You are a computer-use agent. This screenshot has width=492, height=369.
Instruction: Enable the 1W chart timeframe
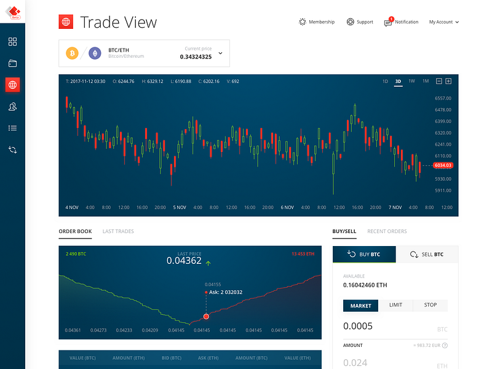[x=411, y=81]
